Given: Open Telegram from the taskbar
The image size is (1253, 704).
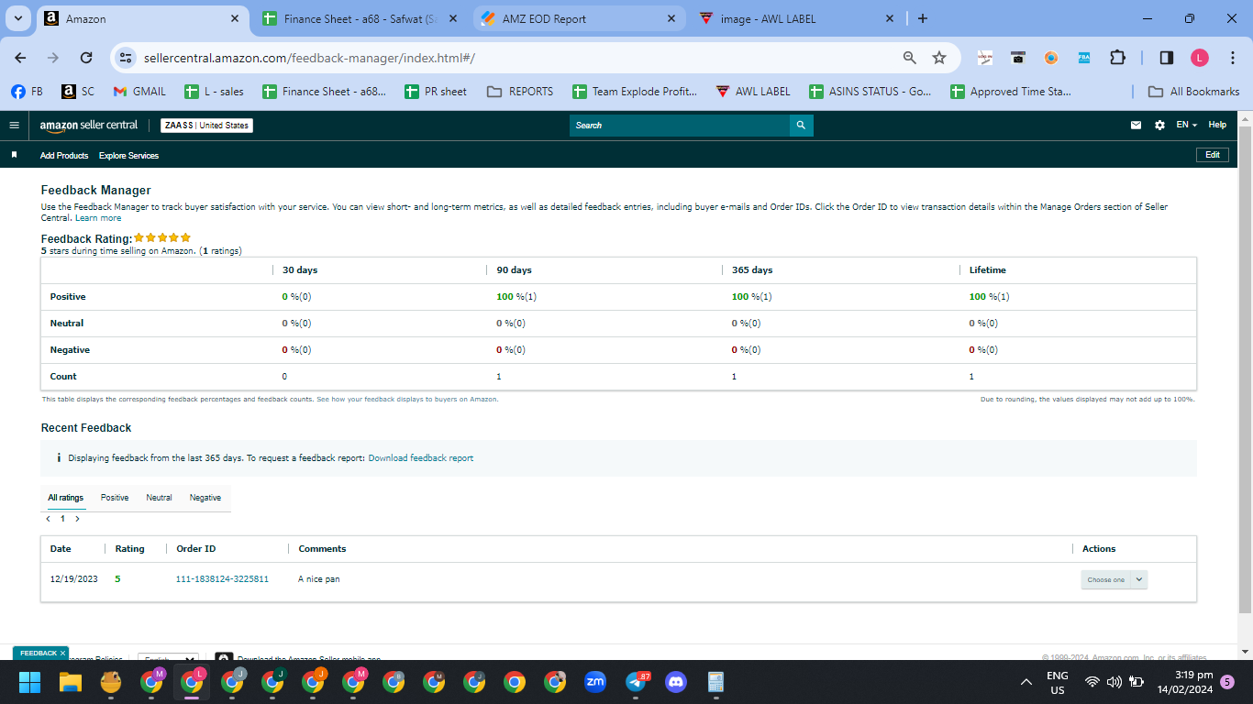Looking at the screenshot, I should 636,681.
